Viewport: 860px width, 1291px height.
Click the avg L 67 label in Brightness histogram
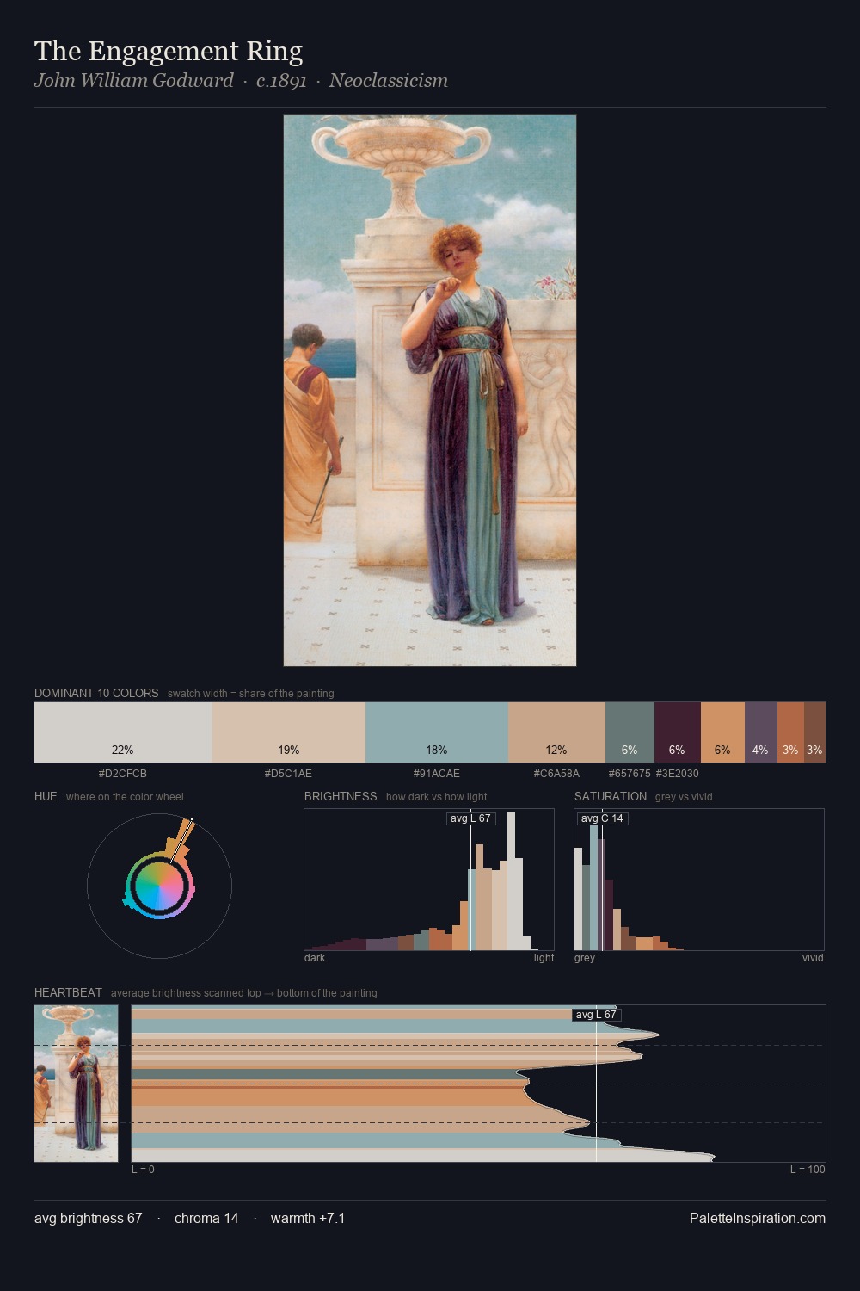(x=471, y=818)
